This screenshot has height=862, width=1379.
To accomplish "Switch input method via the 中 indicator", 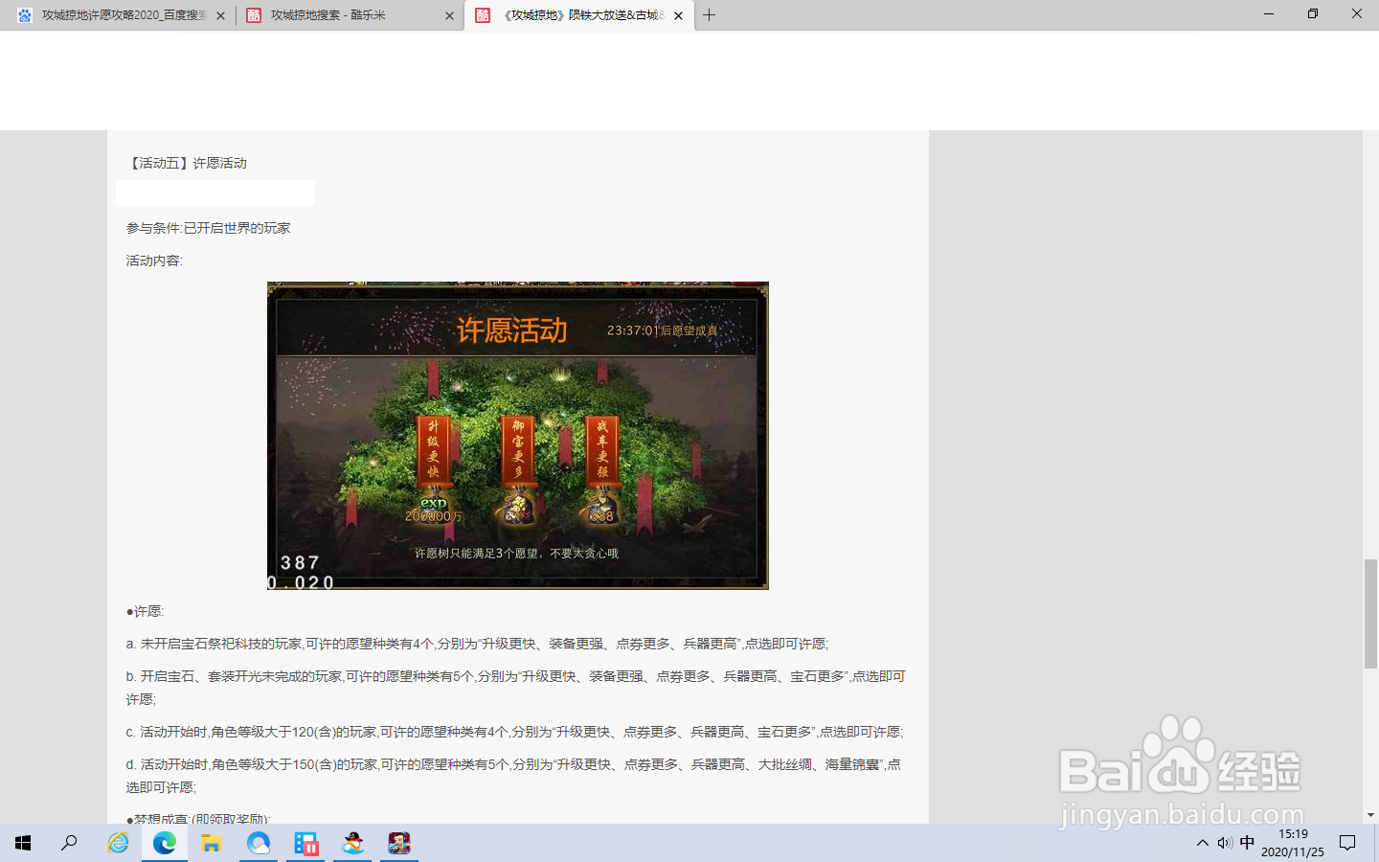I will (1247, 844).
